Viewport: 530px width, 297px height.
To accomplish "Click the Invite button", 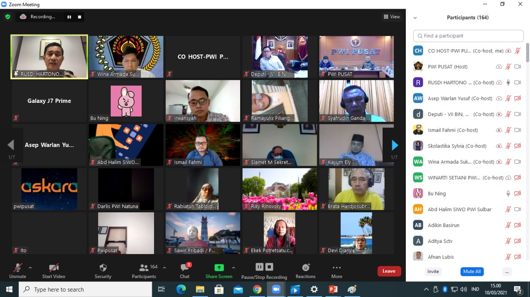I will coord(433,271).
